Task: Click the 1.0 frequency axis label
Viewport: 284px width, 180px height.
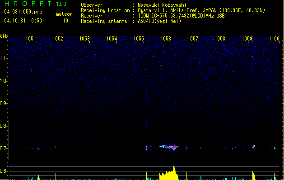Action: pyautogui.click(x=4, y=81)
